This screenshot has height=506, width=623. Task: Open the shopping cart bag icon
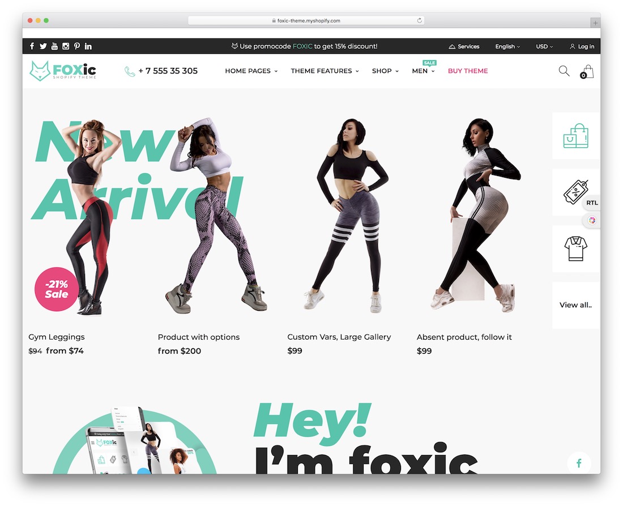pyautogui.click(x=587, y=71)
